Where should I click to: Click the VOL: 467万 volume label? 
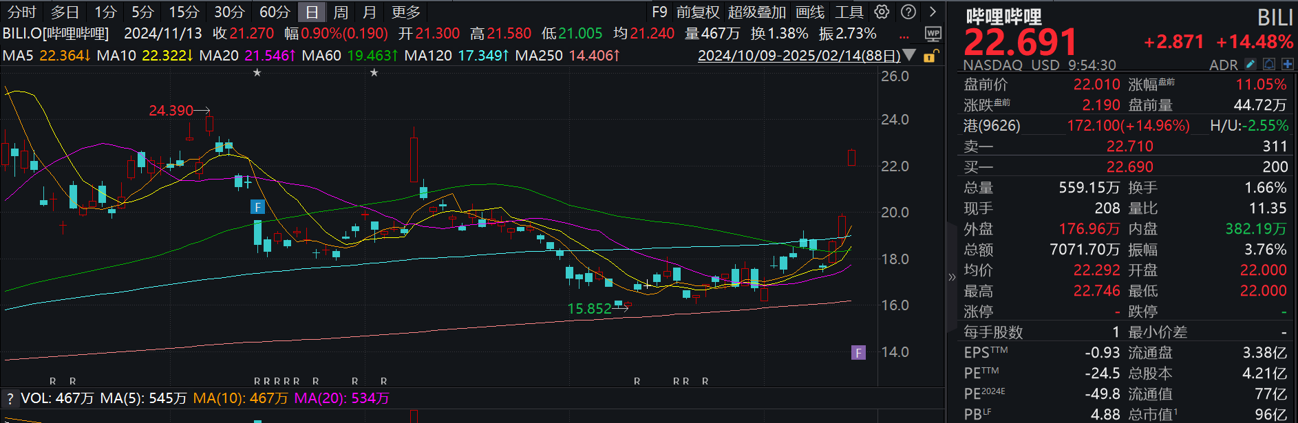pos(57,398)
